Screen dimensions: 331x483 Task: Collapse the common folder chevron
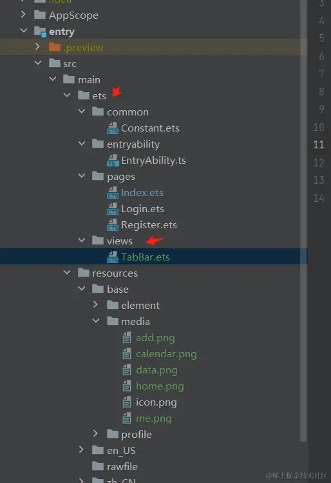pos(82,111)
